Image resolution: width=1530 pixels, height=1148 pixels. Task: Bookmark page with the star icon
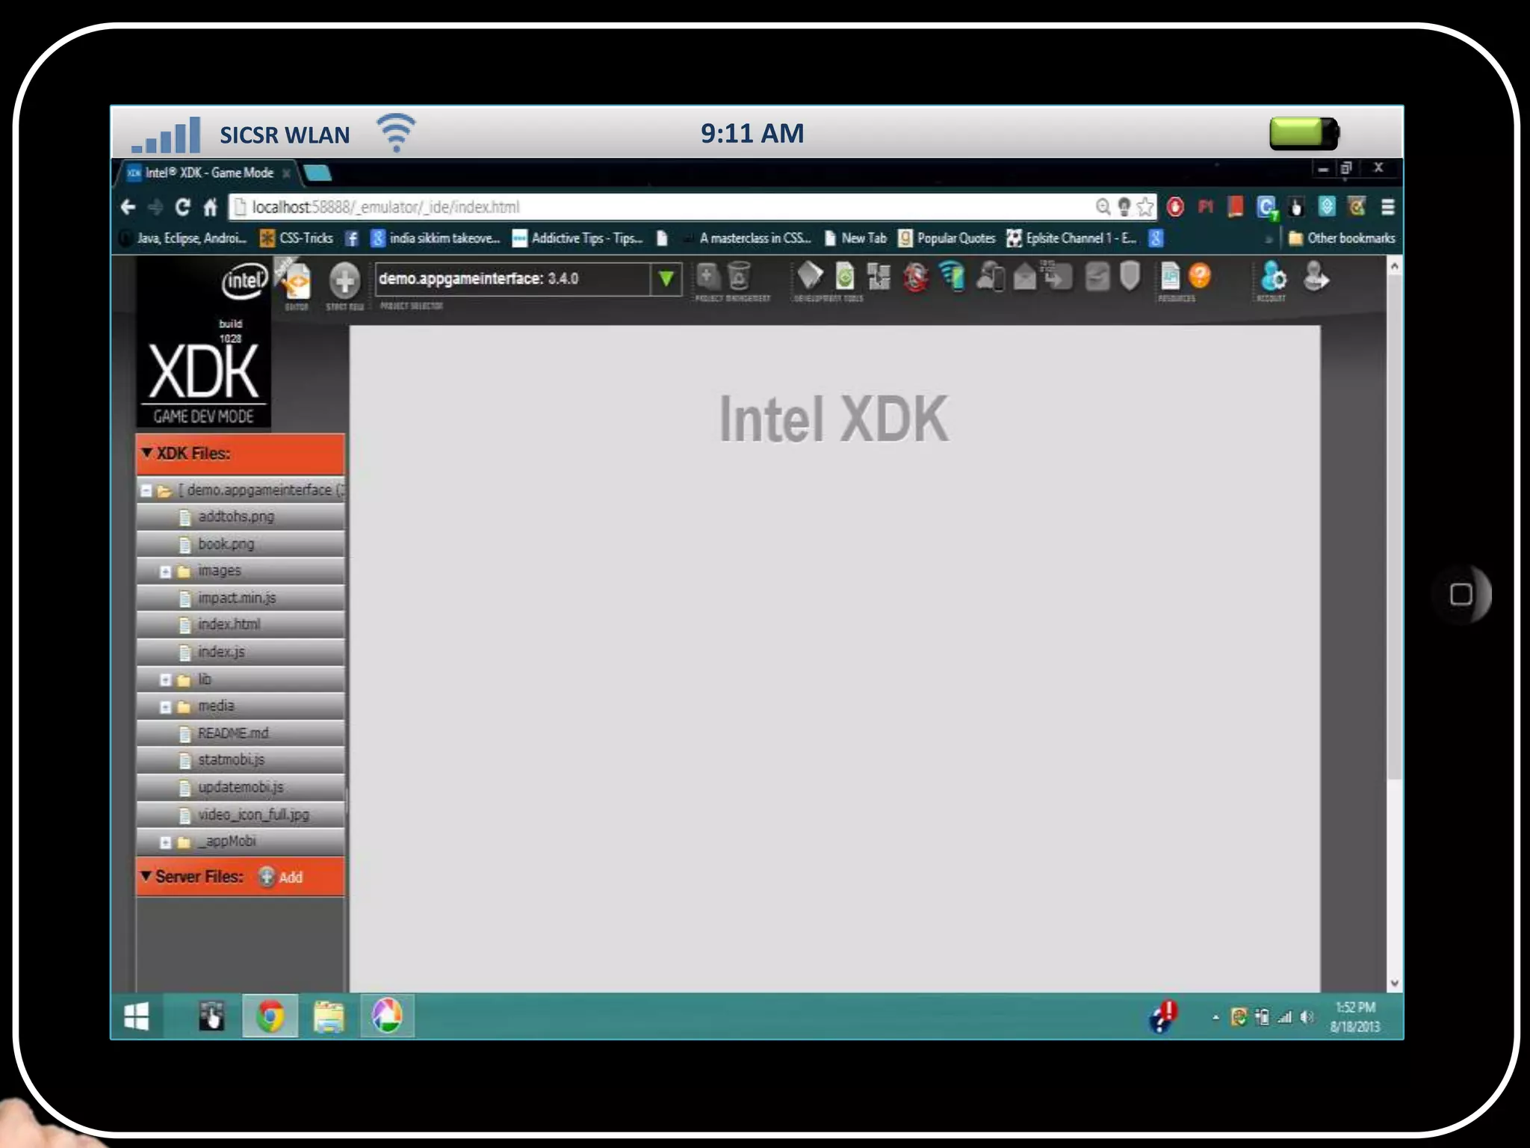coord(1145,207)
